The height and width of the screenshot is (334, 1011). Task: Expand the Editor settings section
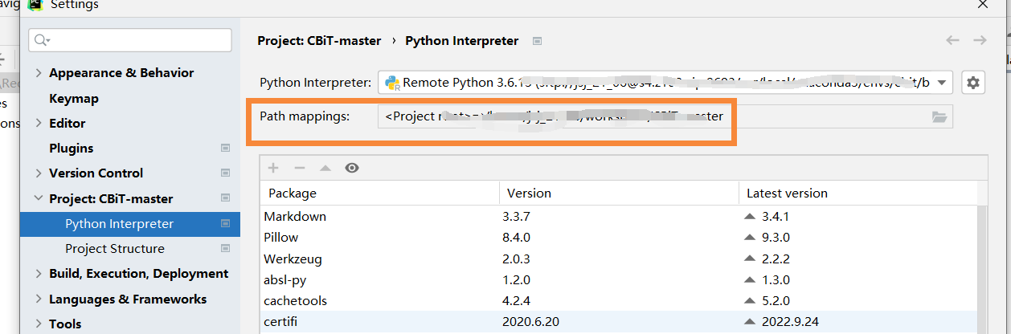coord(39,124)
